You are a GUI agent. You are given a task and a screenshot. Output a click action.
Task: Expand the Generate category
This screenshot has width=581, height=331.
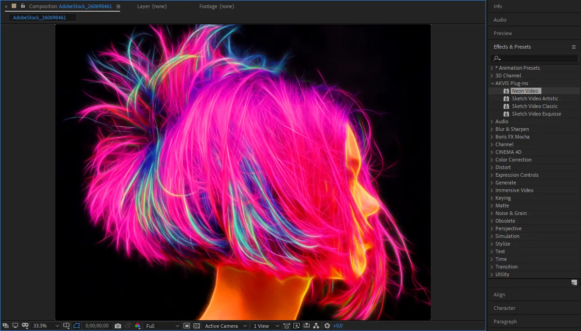click(491, 183)
